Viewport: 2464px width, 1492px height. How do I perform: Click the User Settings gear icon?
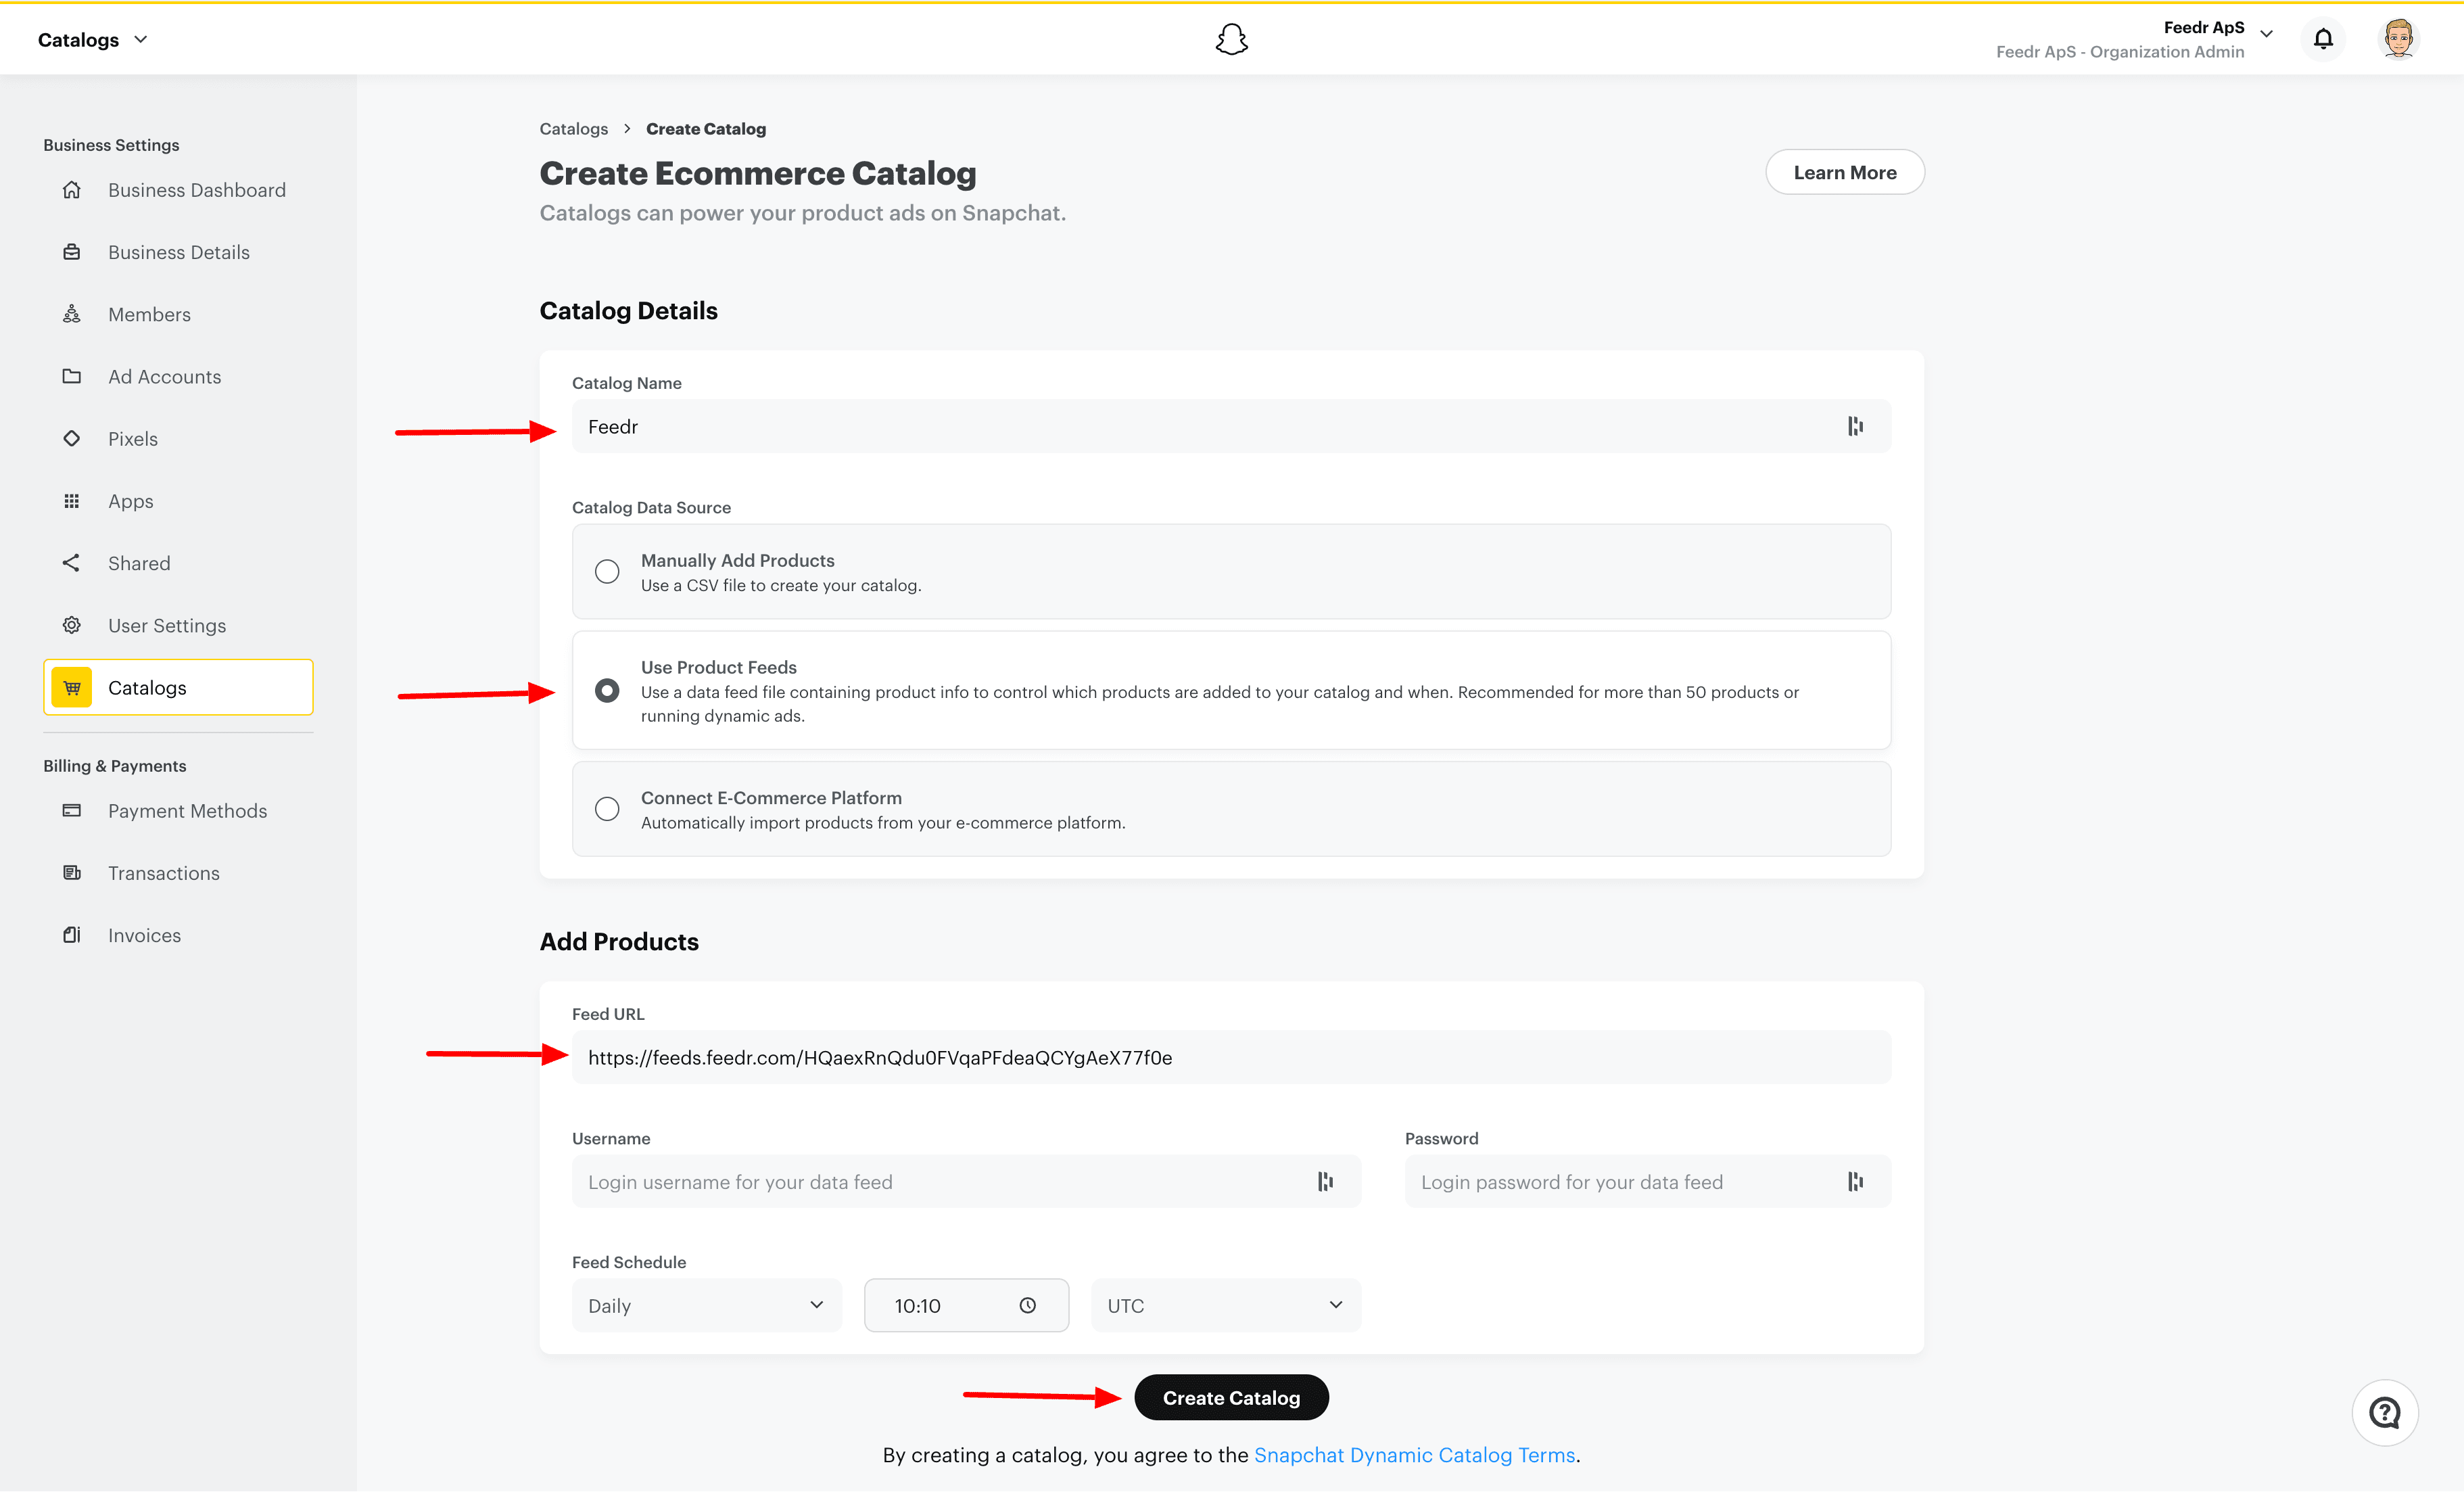[x=71, y=624]
